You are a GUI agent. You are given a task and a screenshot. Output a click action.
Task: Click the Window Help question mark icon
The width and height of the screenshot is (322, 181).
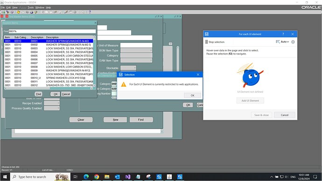tap(90, 12)
